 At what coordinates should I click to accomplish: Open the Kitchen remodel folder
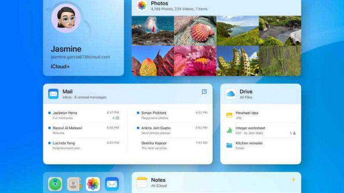point(261,145)
